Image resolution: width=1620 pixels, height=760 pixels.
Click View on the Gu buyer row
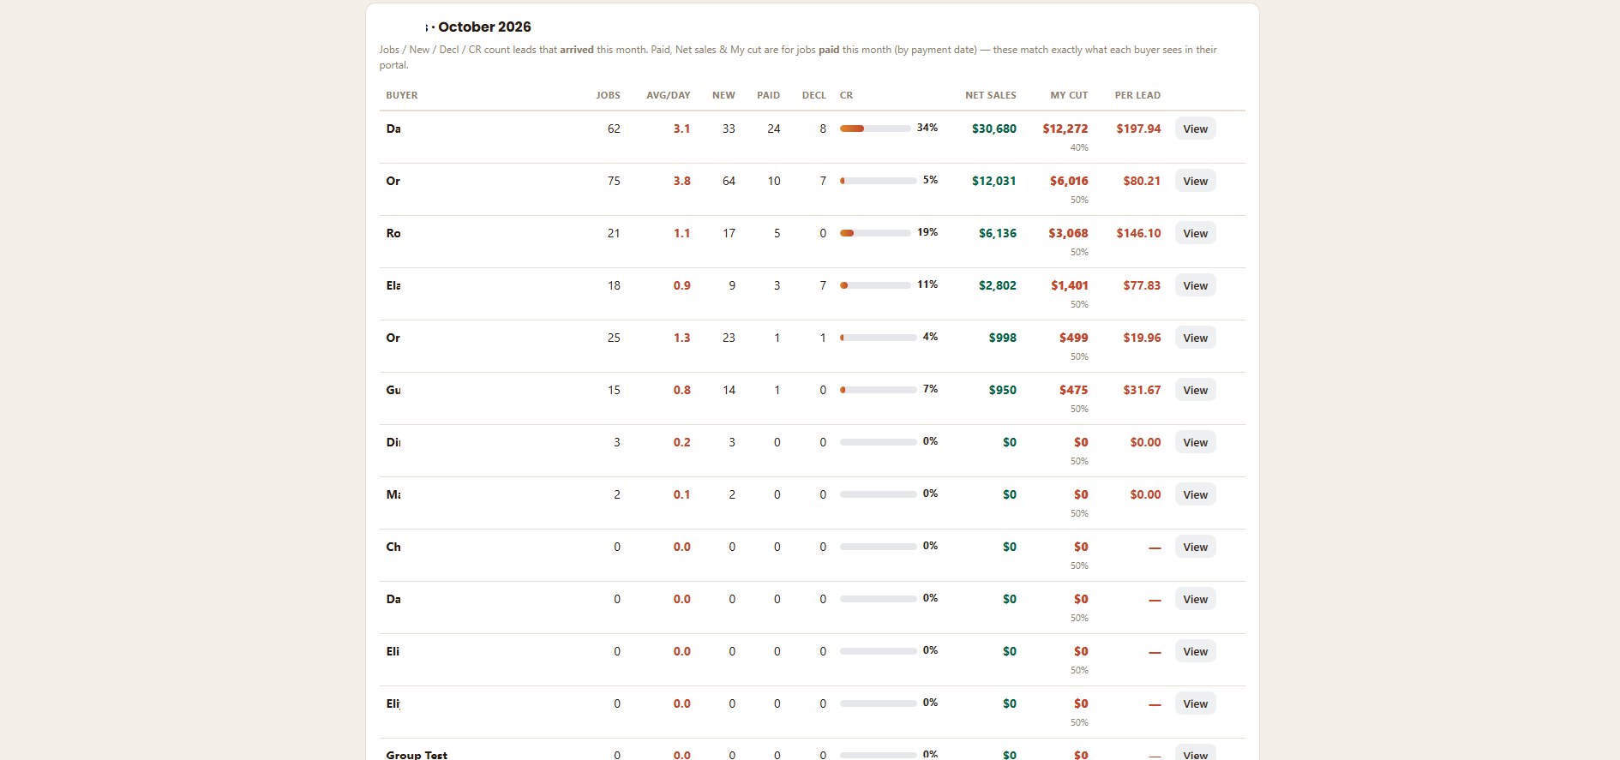click(1195, 390)
